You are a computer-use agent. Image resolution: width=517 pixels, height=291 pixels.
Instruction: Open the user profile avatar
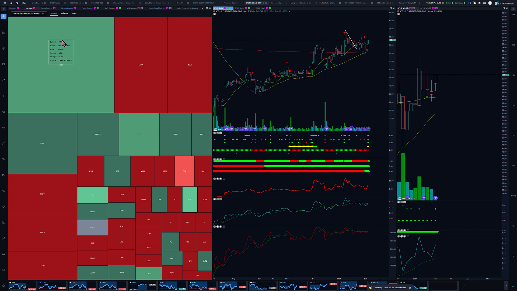point(490,3)
